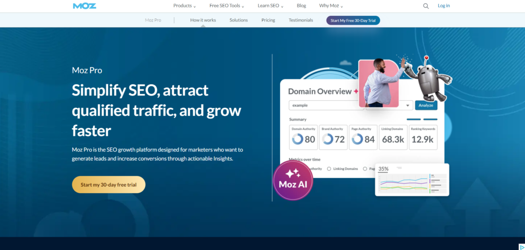Select the How it works tab
Screen dimensions: 525x250
[x=203, y=20]
